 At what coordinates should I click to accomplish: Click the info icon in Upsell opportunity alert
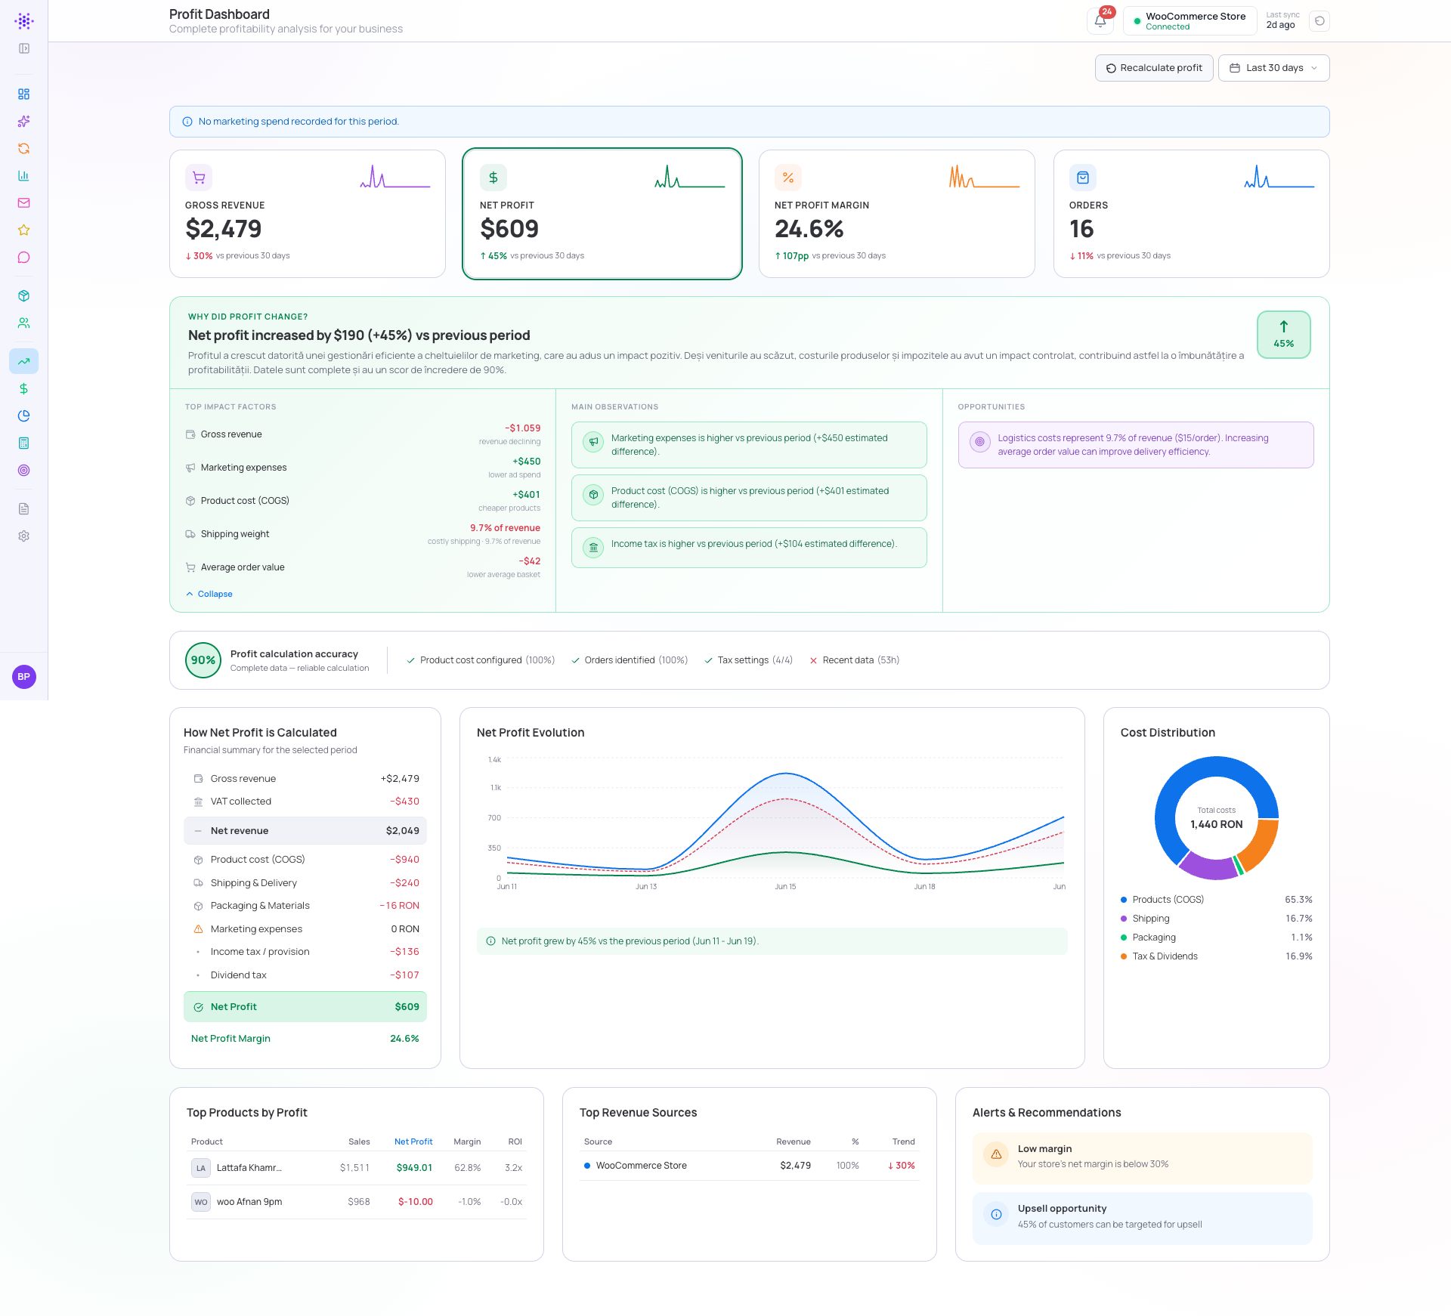point(996,1215)
